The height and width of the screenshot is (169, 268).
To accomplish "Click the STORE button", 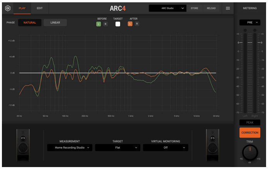I will [195, 8].
